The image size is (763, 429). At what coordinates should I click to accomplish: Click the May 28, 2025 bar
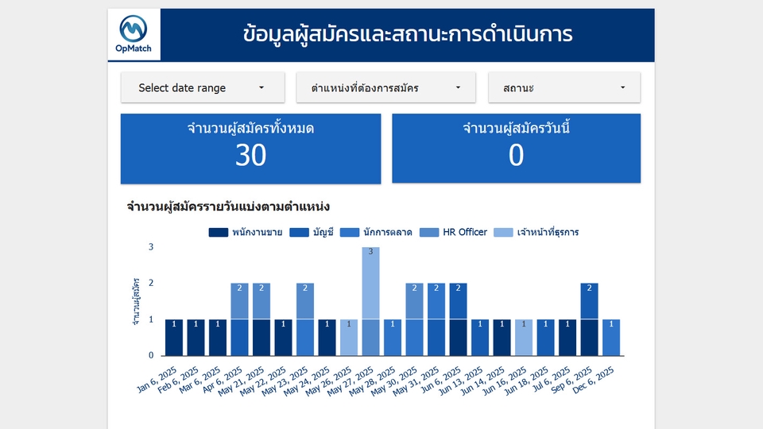(393, 337)
